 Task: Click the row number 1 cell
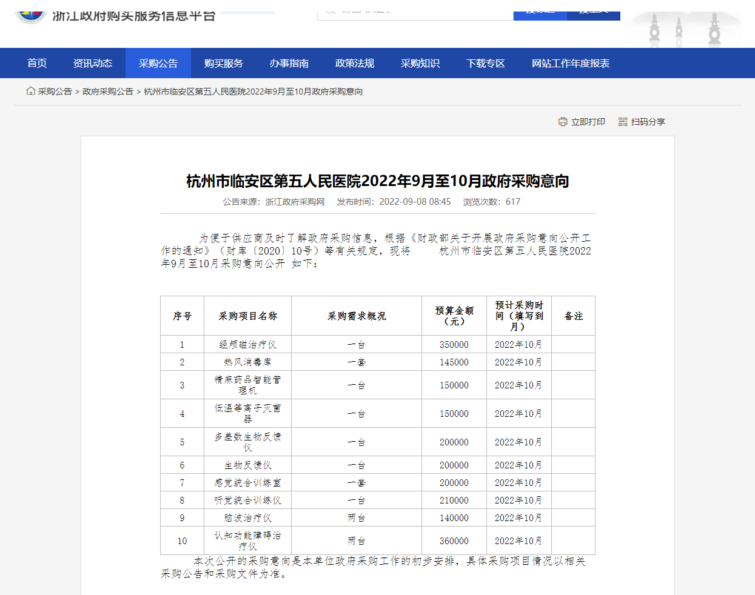click(183, 344)
